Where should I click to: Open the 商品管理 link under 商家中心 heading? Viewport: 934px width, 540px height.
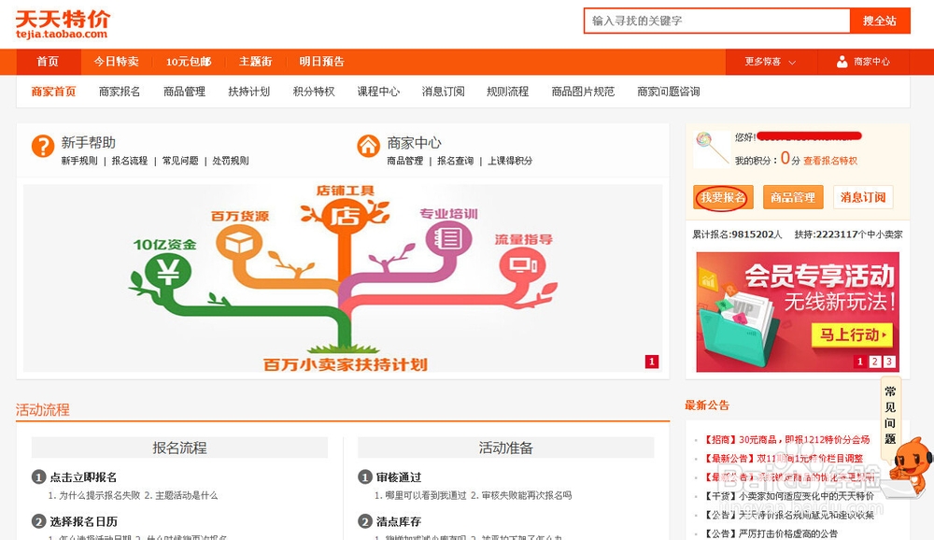(405, 161)
